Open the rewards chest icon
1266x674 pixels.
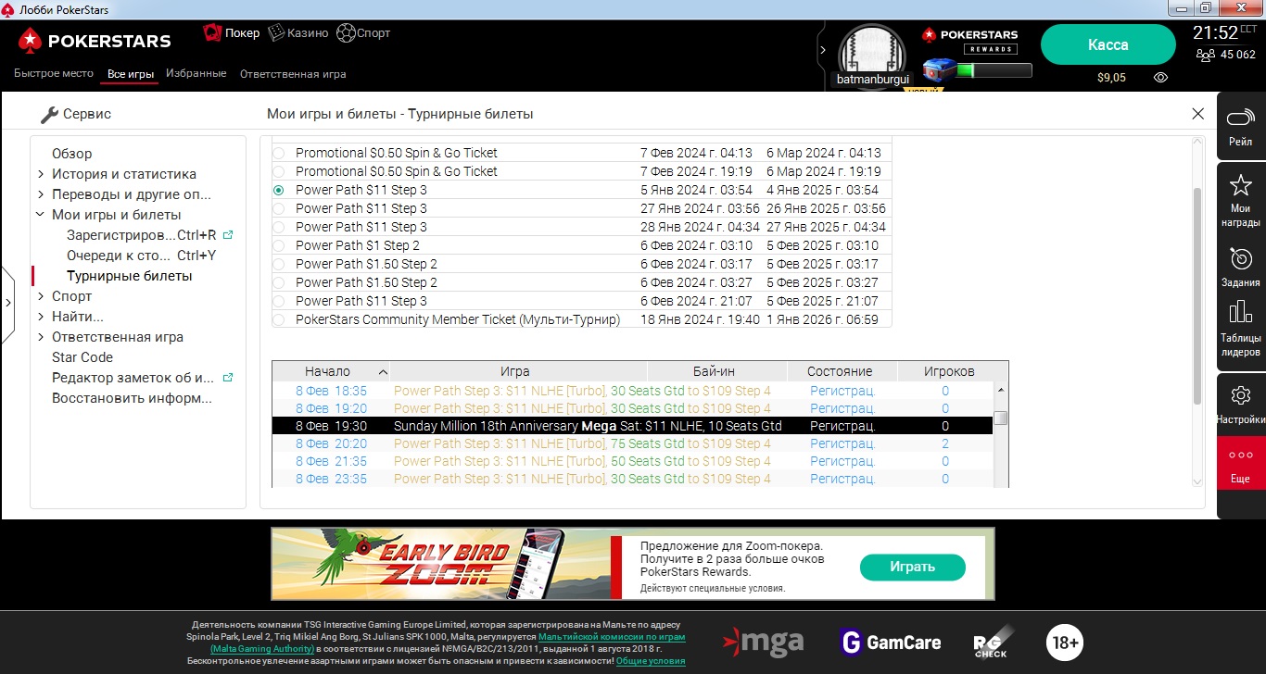click(939, 70)
